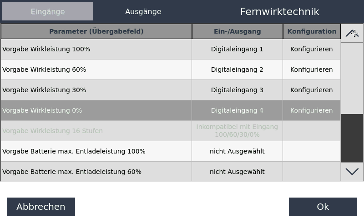Choose input for Batterie Entladeleistung 100%
Screen dimensions: 364x218
(x=237, y=151)
